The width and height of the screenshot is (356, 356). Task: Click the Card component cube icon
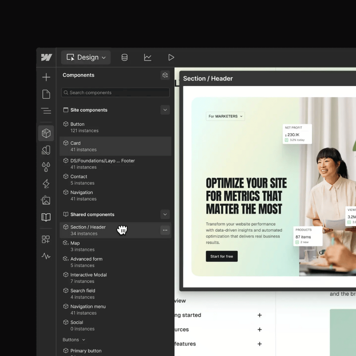(x=66, y=143)
